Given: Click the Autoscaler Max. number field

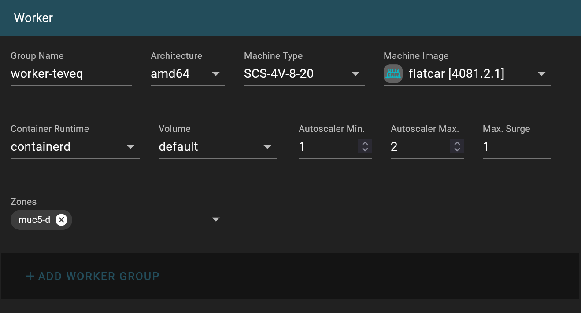Looking at the screenshot, I should coord(420,147).
